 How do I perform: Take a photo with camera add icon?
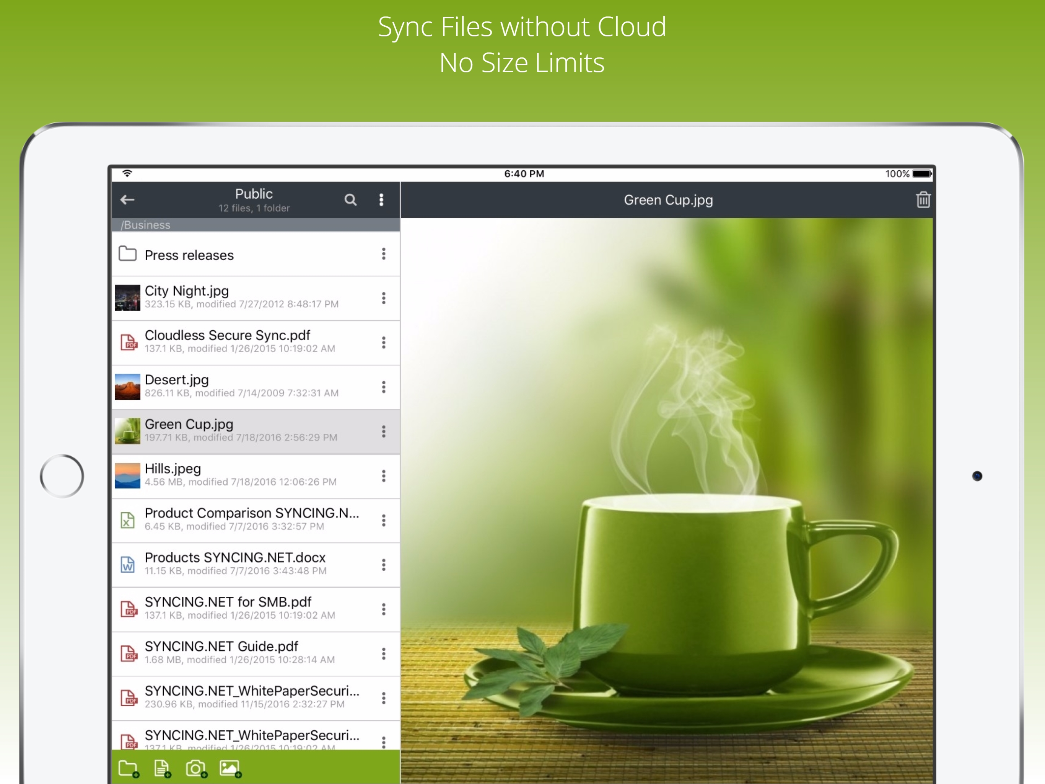click(x=196, y=768)
